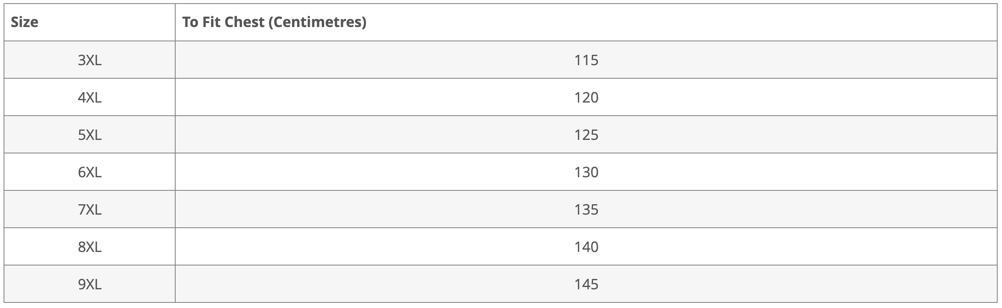Click the Size column header
The height and width of the screenshot is (308, 1002).
(x=90, y=22)
